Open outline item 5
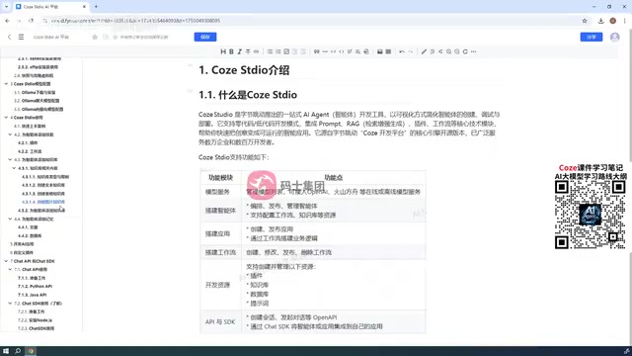 22,244
